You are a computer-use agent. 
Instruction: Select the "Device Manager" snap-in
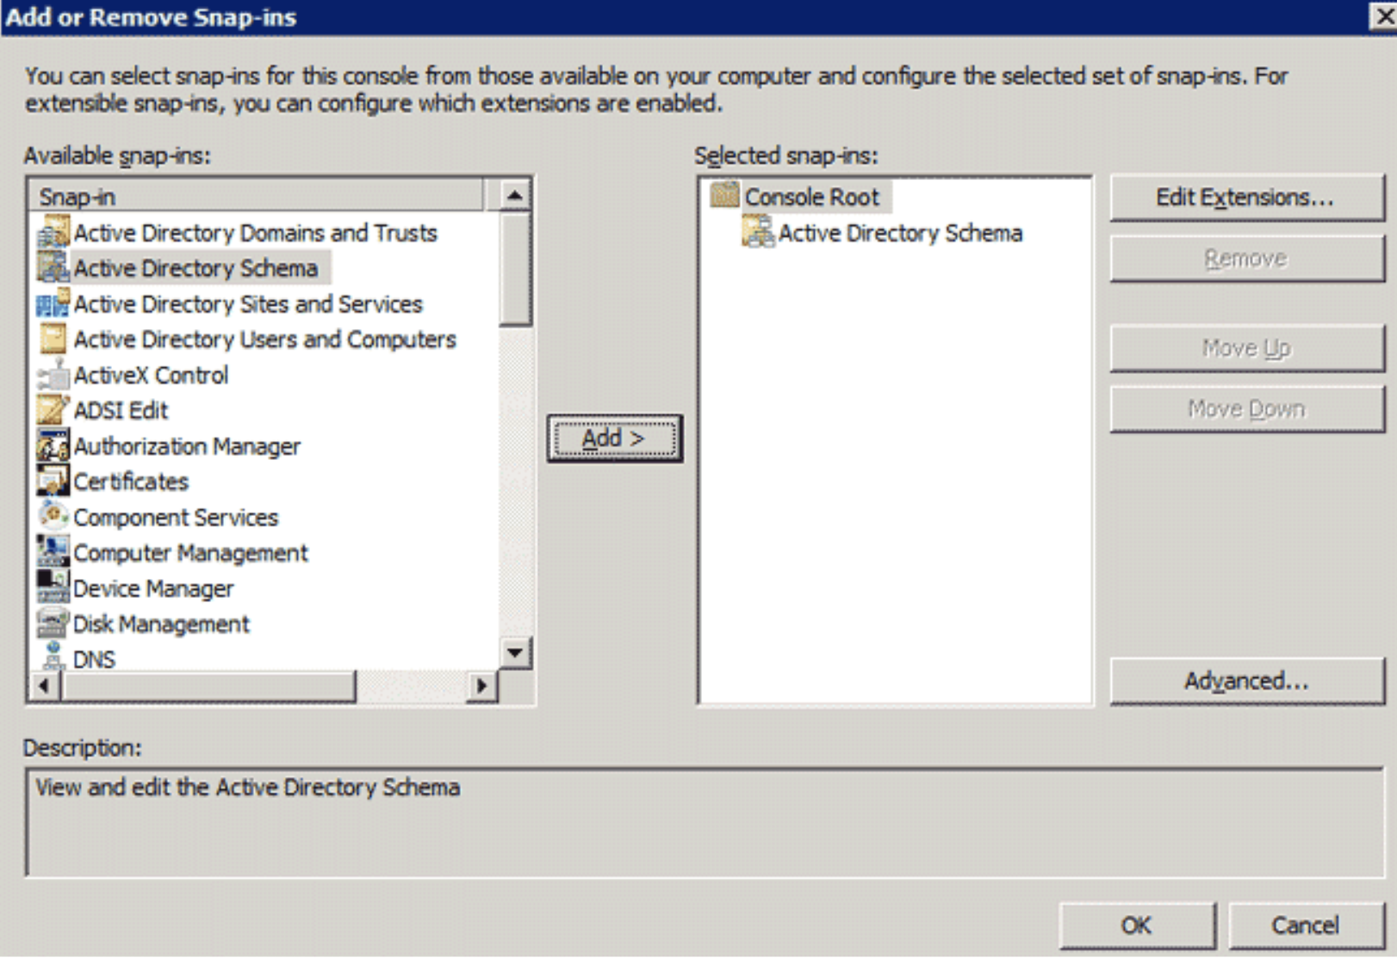153,588
